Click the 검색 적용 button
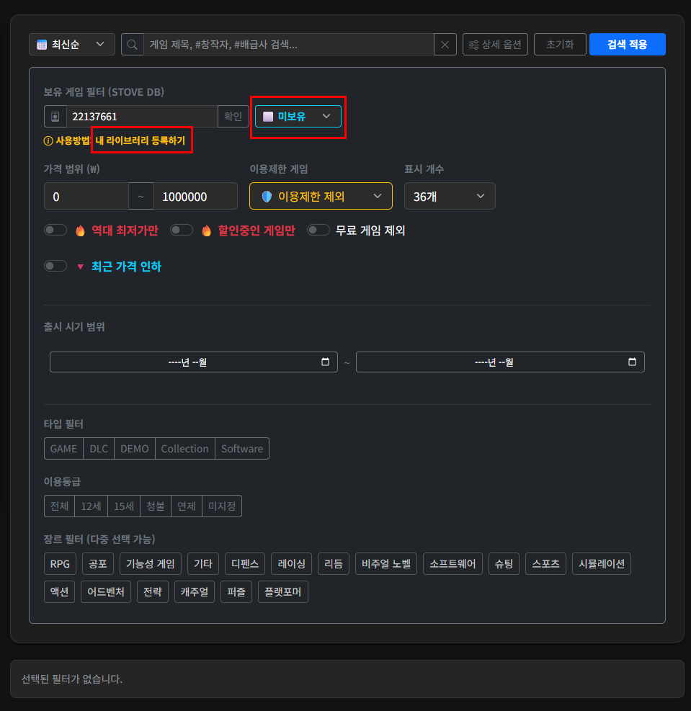Viewport: 691px width, 711px height. tap(627, 45)
